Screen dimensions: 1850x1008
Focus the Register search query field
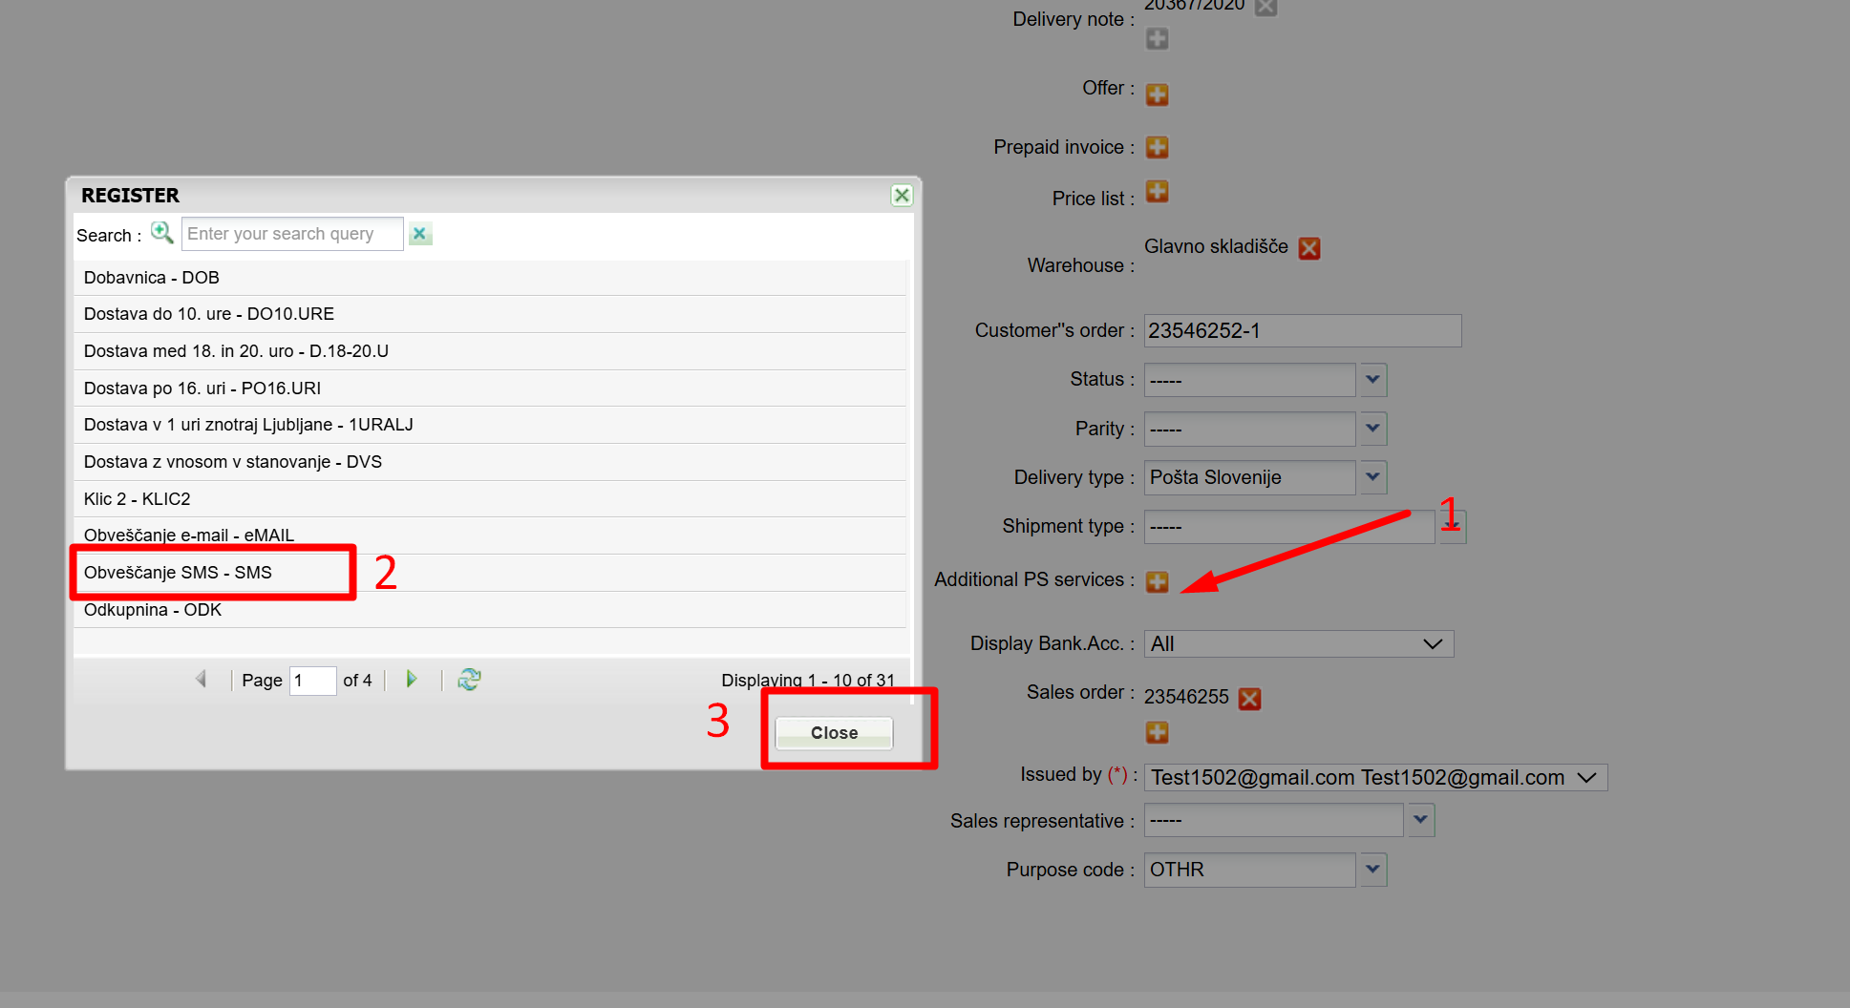tap(292, 234)
